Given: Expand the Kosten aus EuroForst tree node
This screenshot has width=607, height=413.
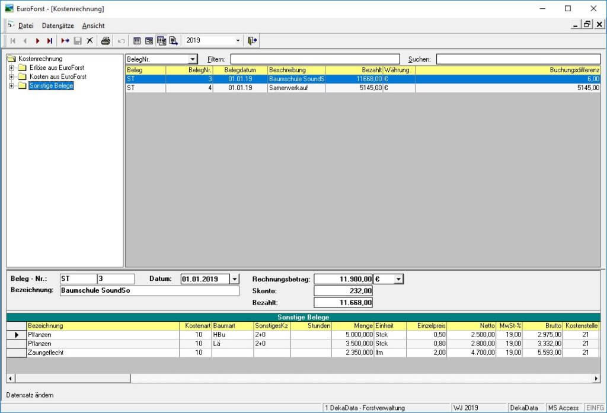Looking at the screenshot, I should click(11, 76).
